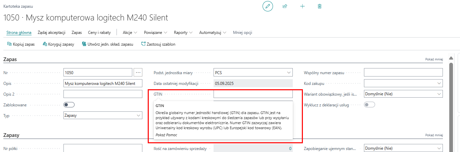
Task: Open the Zapas menu tab
Action: tap(77, 33)
